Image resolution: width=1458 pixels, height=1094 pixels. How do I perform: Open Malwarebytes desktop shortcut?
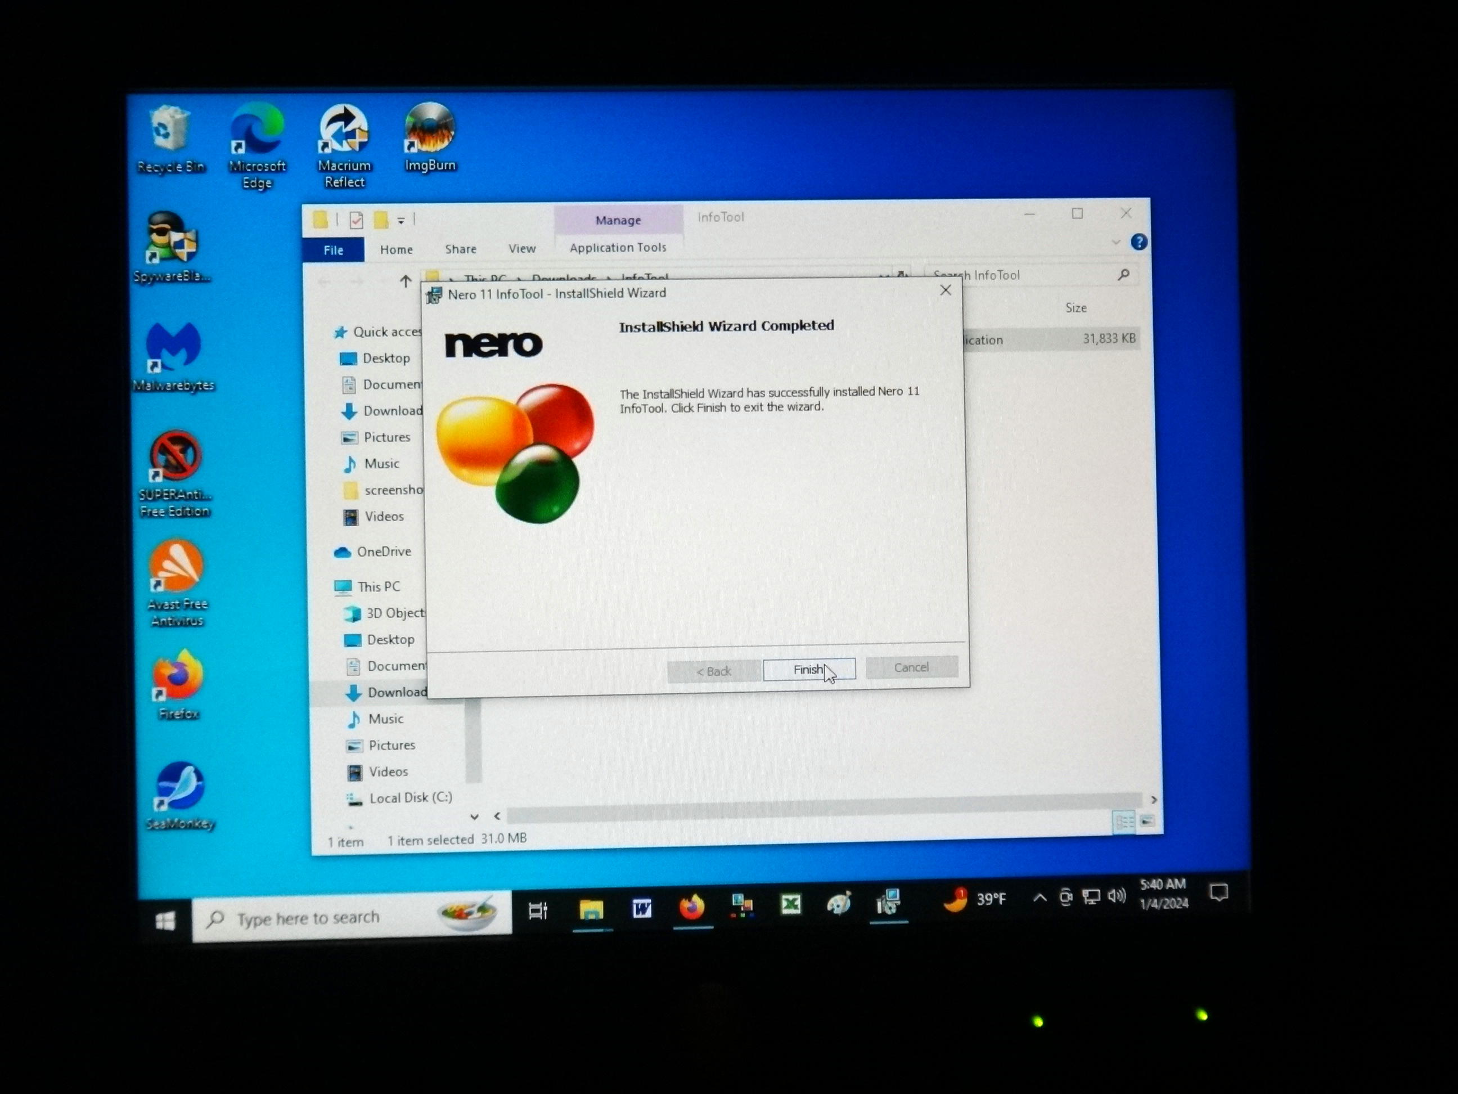tap(173, 357)
